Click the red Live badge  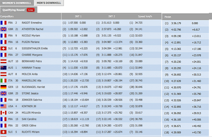click(x=30, y=10)
